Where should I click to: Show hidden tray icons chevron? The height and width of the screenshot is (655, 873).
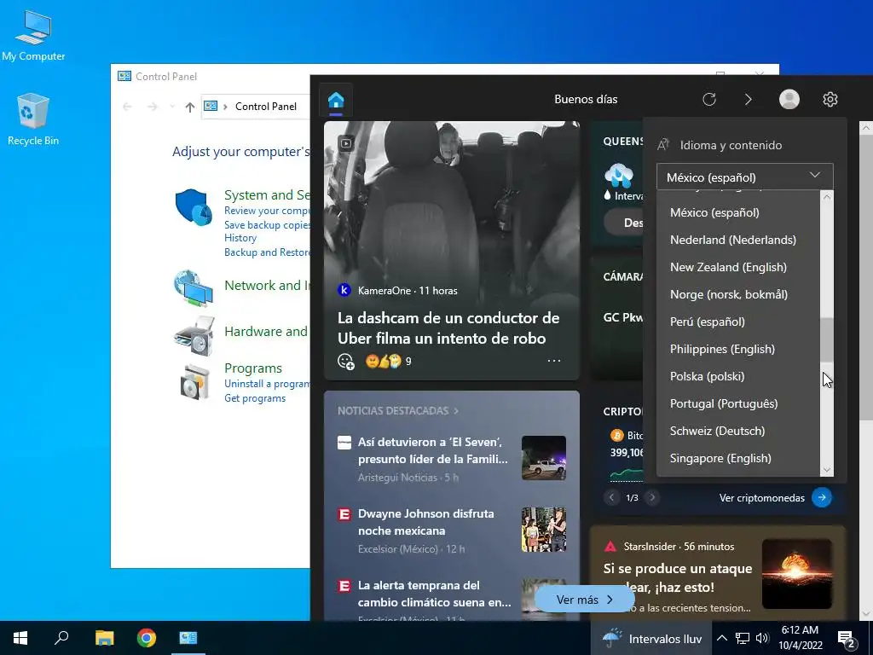click(721, 638)
